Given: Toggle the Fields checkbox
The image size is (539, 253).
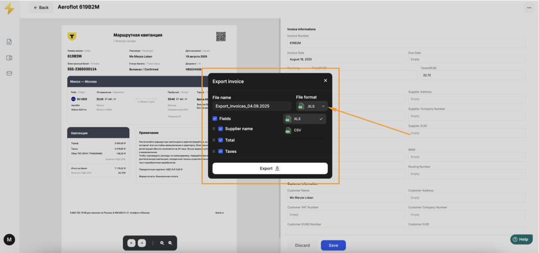Looking at the screenshot, I should point(215,119).
